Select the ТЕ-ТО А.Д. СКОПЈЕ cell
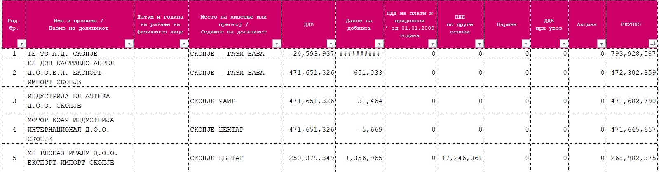 click(80, 54)
